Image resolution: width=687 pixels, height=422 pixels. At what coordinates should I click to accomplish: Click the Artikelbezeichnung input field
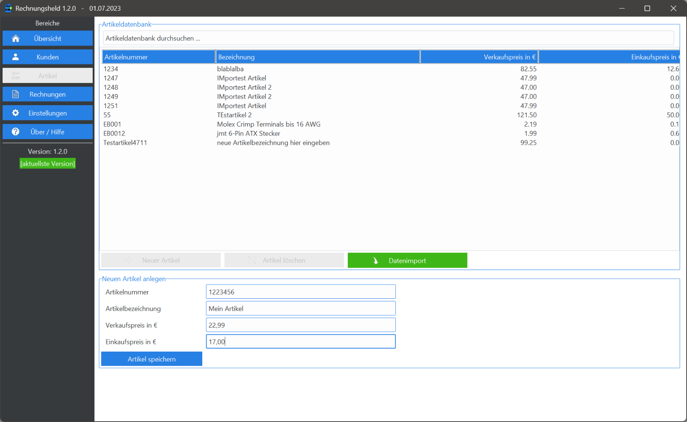(301, 308)
